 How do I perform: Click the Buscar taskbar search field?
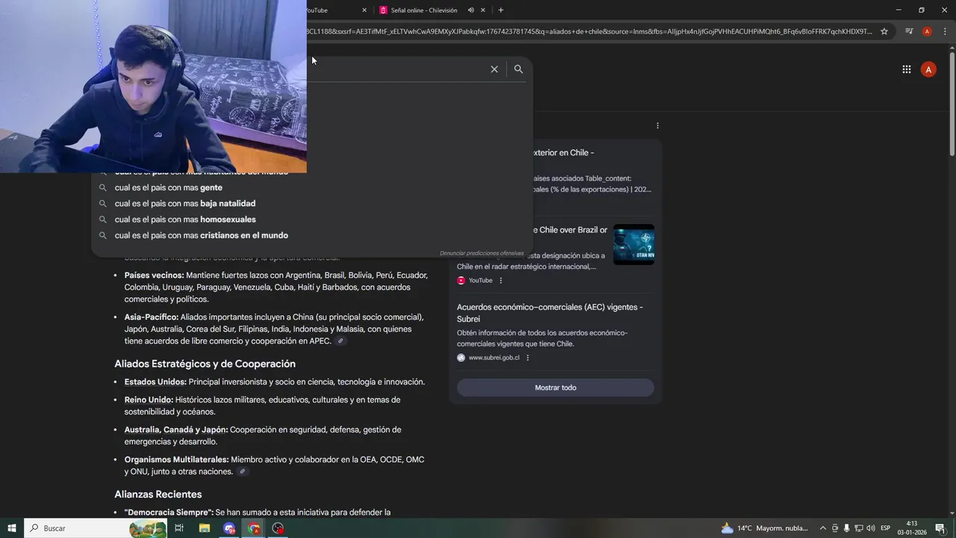pos(97,528)
